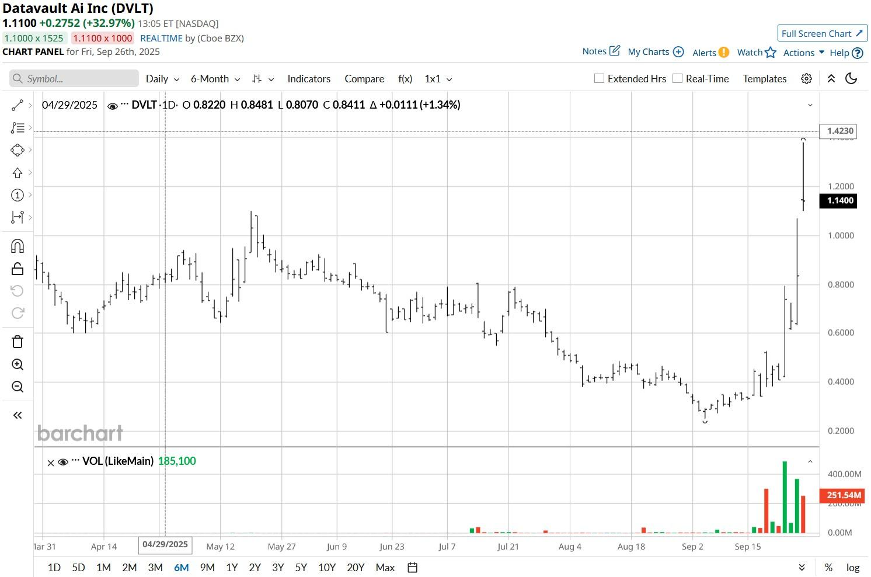Open the f(x) expressions menu
Screen dimensions: 871x577
pyautogui.click(x=405, y=79)
